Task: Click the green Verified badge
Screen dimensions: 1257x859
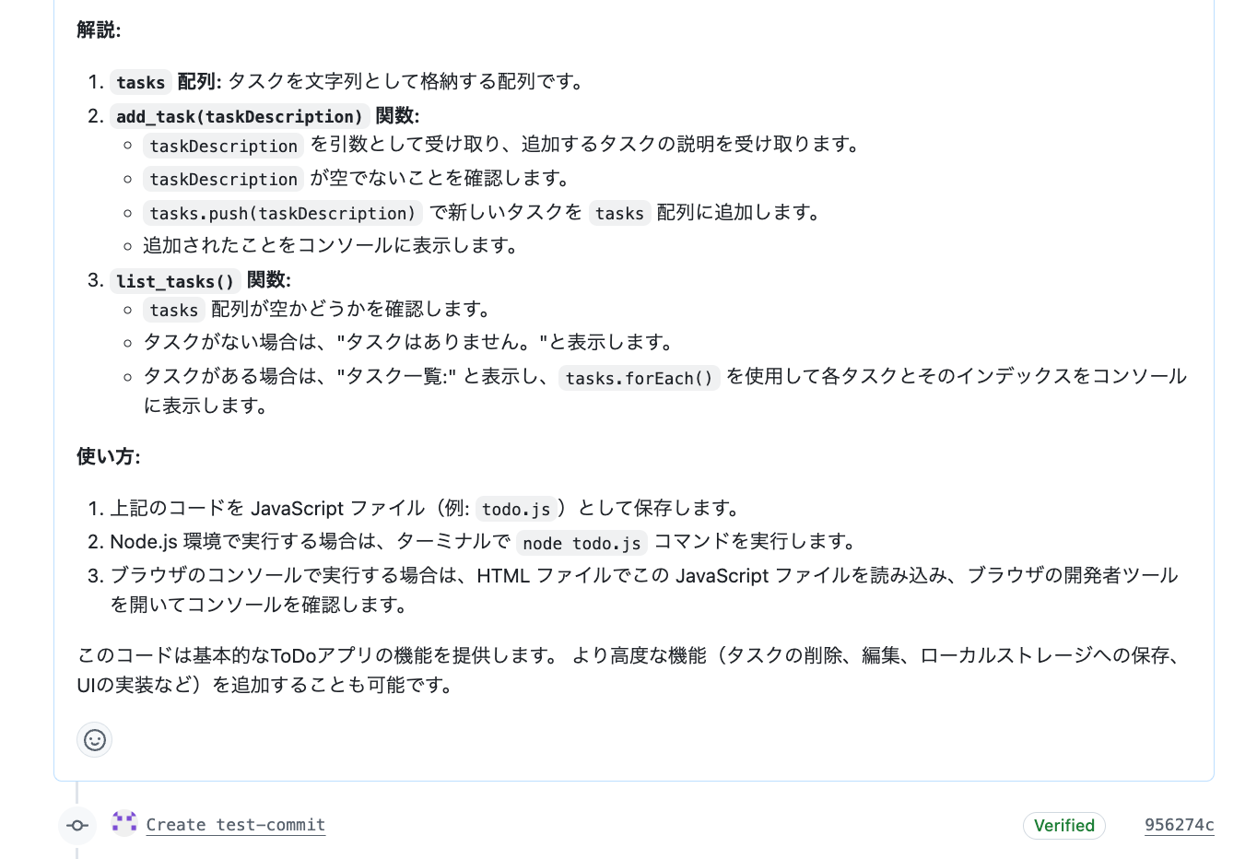Action: click(1063, 826)
